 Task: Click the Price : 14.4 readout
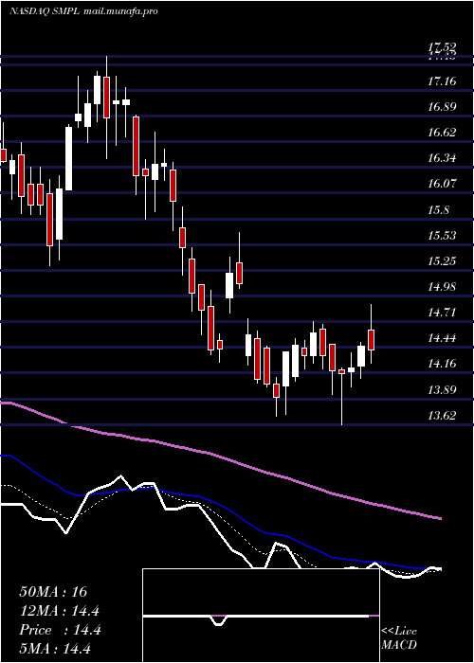click(x=60, y=630)
